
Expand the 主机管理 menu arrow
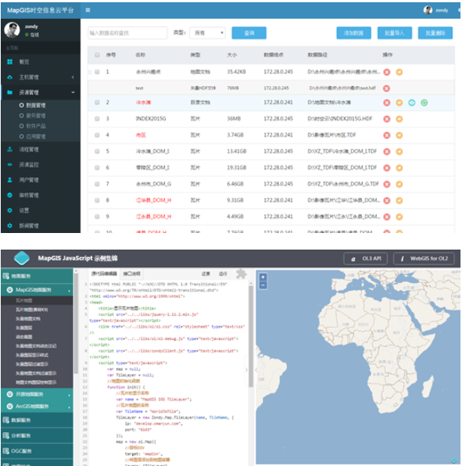[x=73, y=77]
